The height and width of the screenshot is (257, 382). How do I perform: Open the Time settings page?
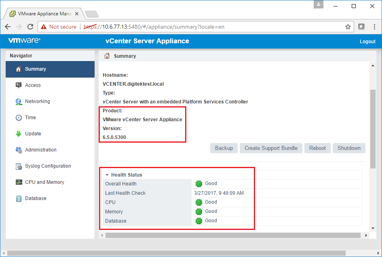(x=50, y=118)
